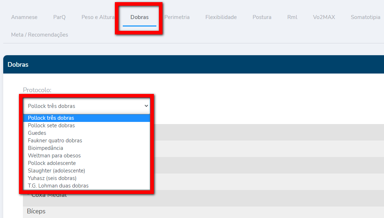Select Pollock adolescente protocol
The width and height of the screenshot is (384, 218).
coord(52,163)
